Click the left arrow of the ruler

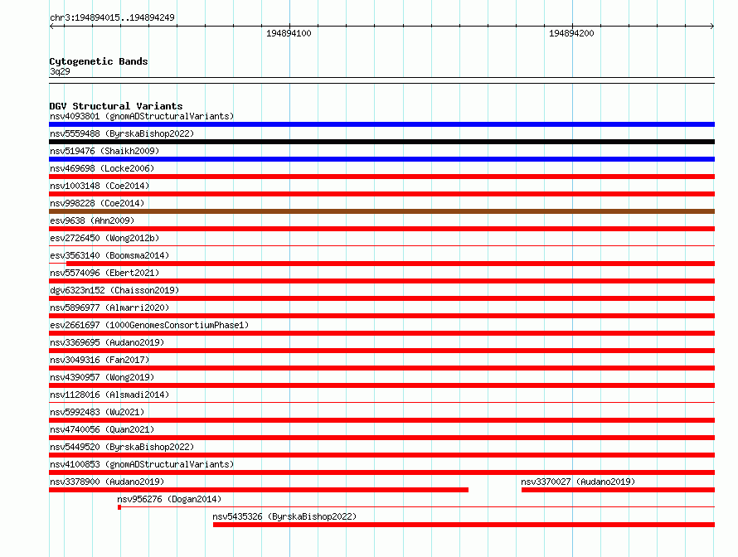(x=51, y=27)
